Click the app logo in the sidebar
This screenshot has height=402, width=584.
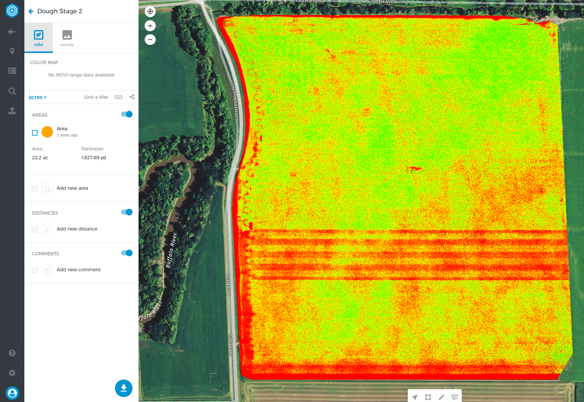click(12, 11)
